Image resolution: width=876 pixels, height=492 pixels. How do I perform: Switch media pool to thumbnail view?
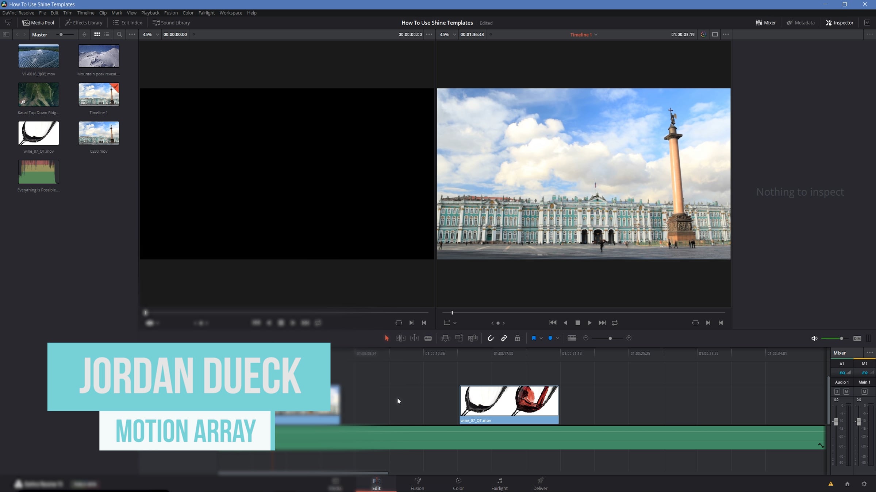(x=97, y=35)
